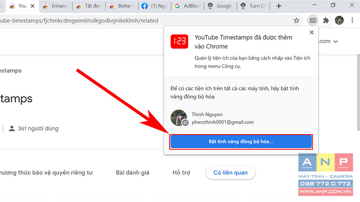
Task: Open the Chrome profile avatar in the toolbar
Action: [x=339, y=20]
